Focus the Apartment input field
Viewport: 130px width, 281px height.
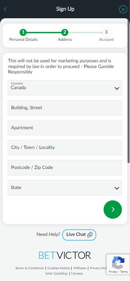pyautogui.click(x=65, y=128)
